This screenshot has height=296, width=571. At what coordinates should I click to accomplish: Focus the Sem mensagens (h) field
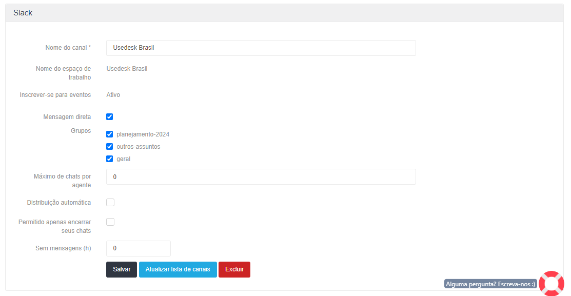[x=139, y=248]
